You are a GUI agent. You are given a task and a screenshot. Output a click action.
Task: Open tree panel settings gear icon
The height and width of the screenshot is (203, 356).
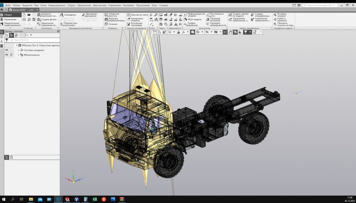(x=58, y=31)
